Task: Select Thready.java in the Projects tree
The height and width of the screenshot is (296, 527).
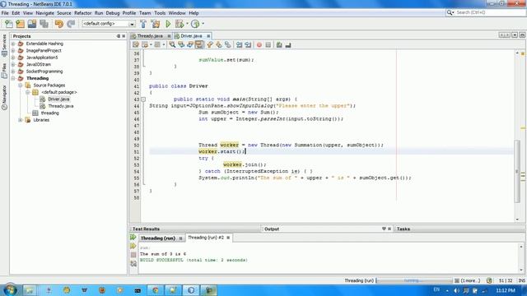Action: (60, 106)
